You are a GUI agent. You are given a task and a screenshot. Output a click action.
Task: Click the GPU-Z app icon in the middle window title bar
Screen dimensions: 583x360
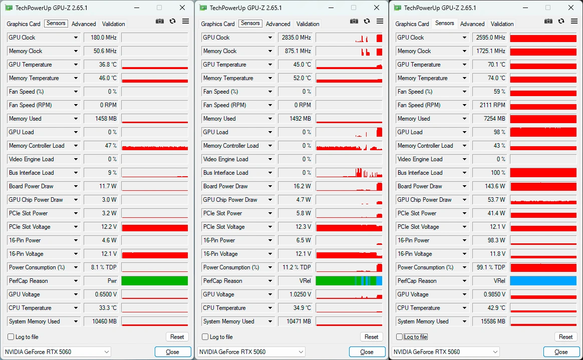[203, 8]
